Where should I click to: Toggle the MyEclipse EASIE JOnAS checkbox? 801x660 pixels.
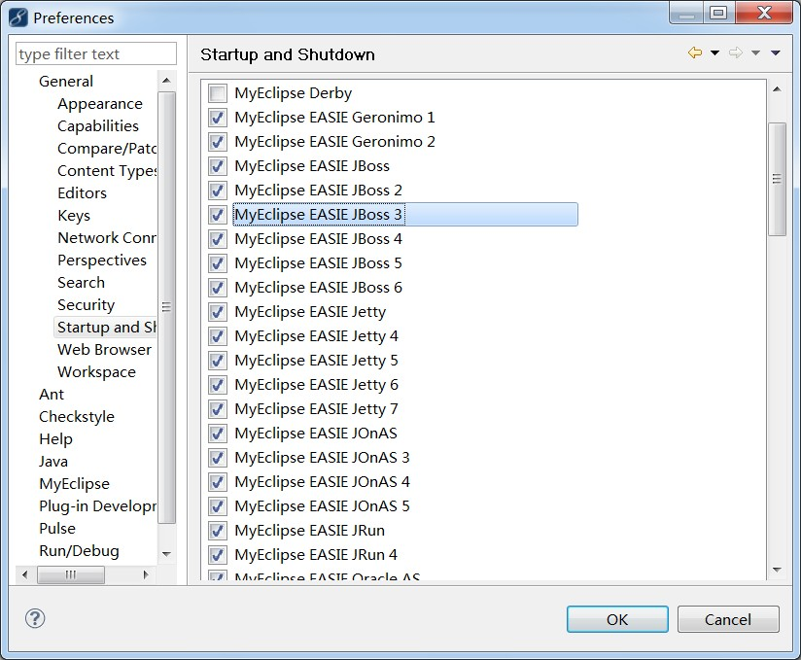(218, 434)
